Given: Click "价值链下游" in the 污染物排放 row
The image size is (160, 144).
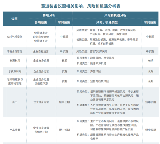Looking at the screenshot, I should tap(41, 83).
